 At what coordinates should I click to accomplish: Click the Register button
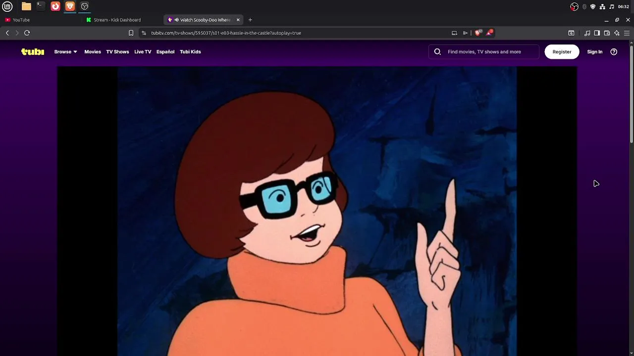pos(562,52)
